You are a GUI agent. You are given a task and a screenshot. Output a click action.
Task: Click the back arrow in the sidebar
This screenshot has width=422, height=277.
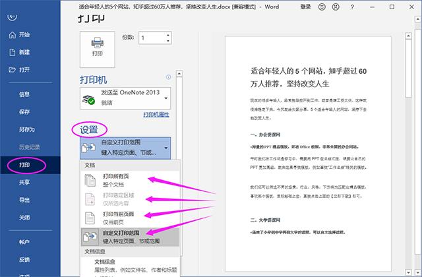[x=12, y=17]
